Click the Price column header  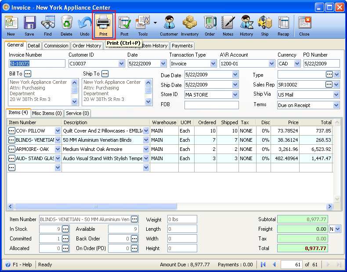pyautogui.click(x=285, y=122)
